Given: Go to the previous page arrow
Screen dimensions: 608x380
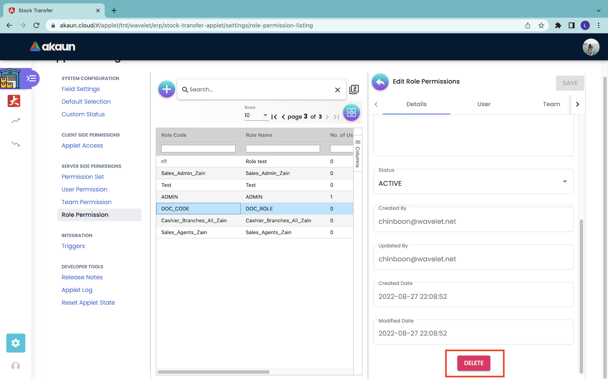Looking at the screenshot, I should [x=283, y=117].
